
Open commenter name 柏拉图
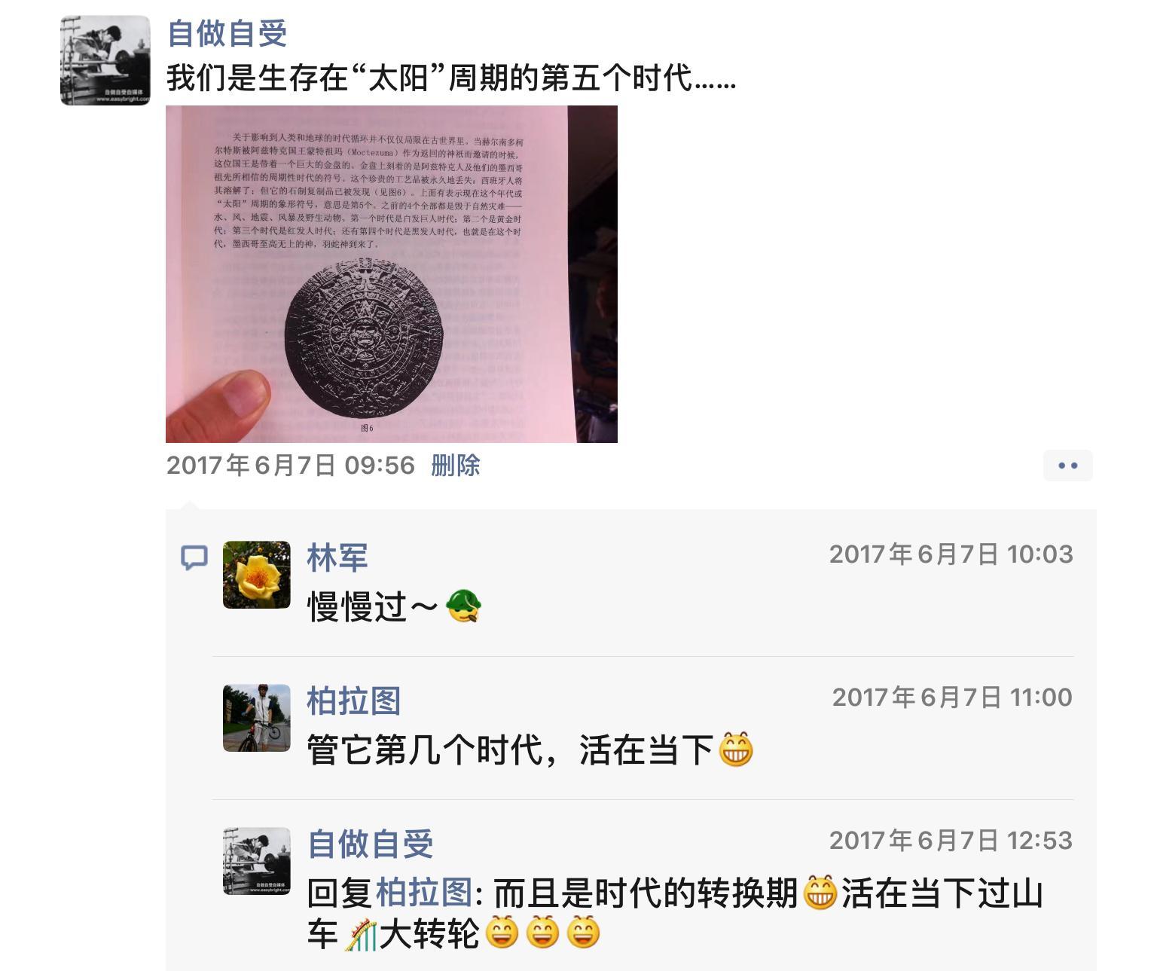[353, 701]
